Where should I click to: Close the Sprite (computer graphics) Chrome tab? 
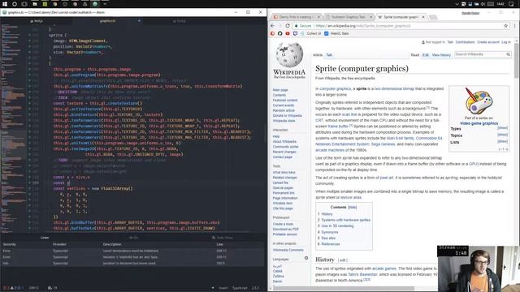pos(423,17)
